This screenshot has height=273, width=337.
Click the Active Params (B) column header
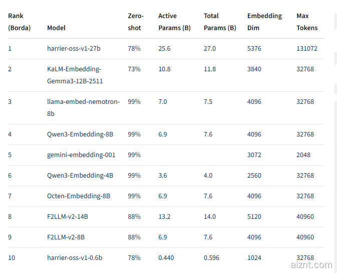174,22
